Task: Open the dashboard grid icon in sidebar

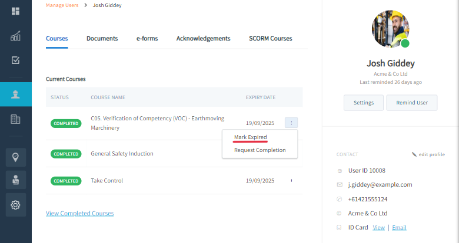Action: click(x=15, y=11)
